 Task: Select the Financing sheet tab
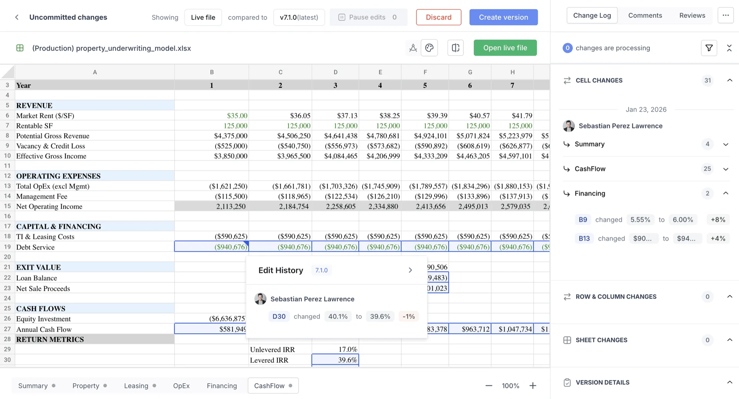[x=221, y=386]
